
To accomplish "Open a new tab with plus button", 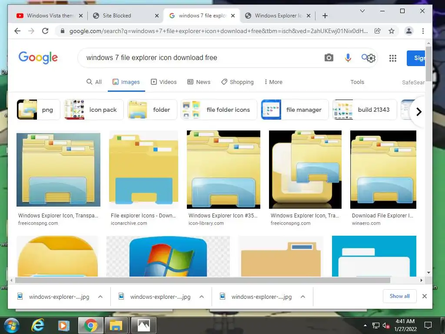I will [325, 16].
